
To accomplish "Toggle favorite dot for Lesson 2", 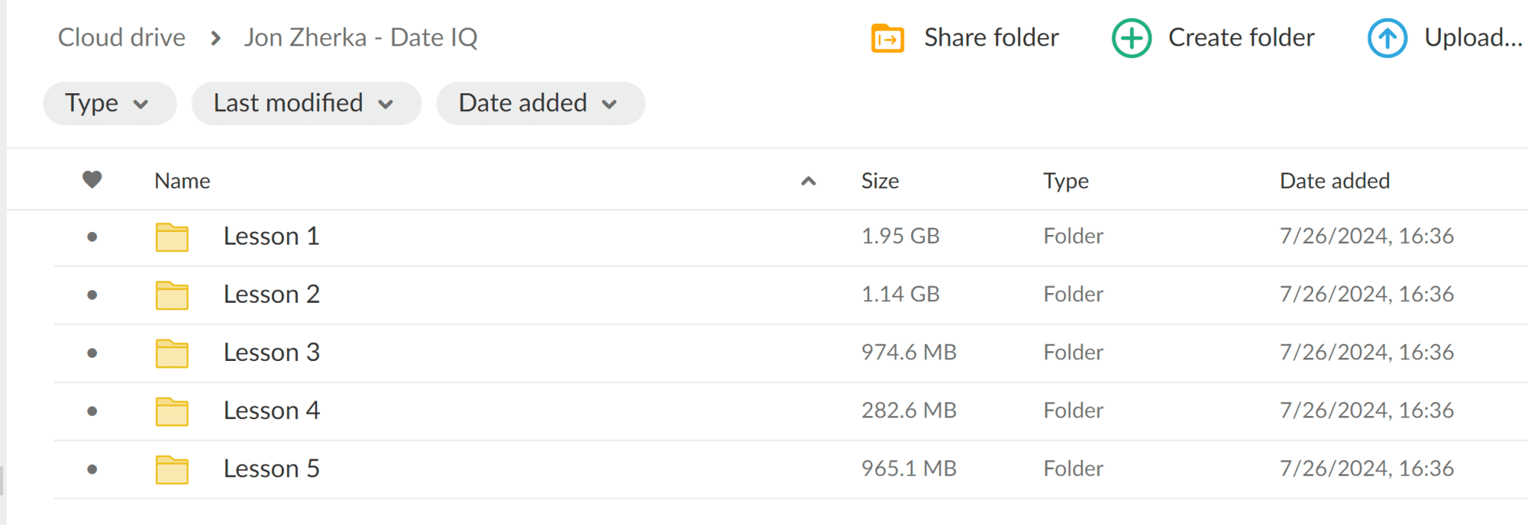I will tap(92, 295).
